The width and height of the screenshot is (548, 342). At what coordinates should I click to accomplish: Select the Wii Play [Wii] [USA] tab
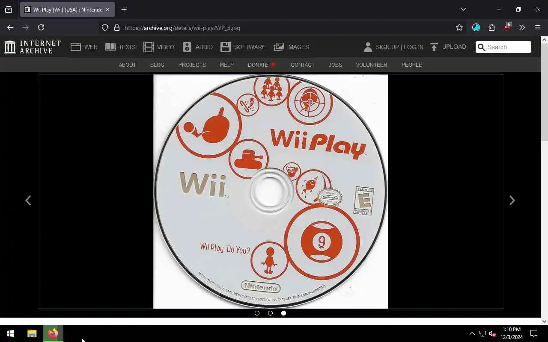pos(67,9)
